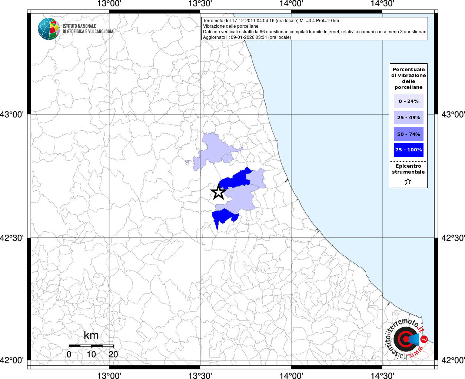Click the 'Epicentro strumentale' legend label
Viewport: 465px width, 379px height.
(408, 169)
